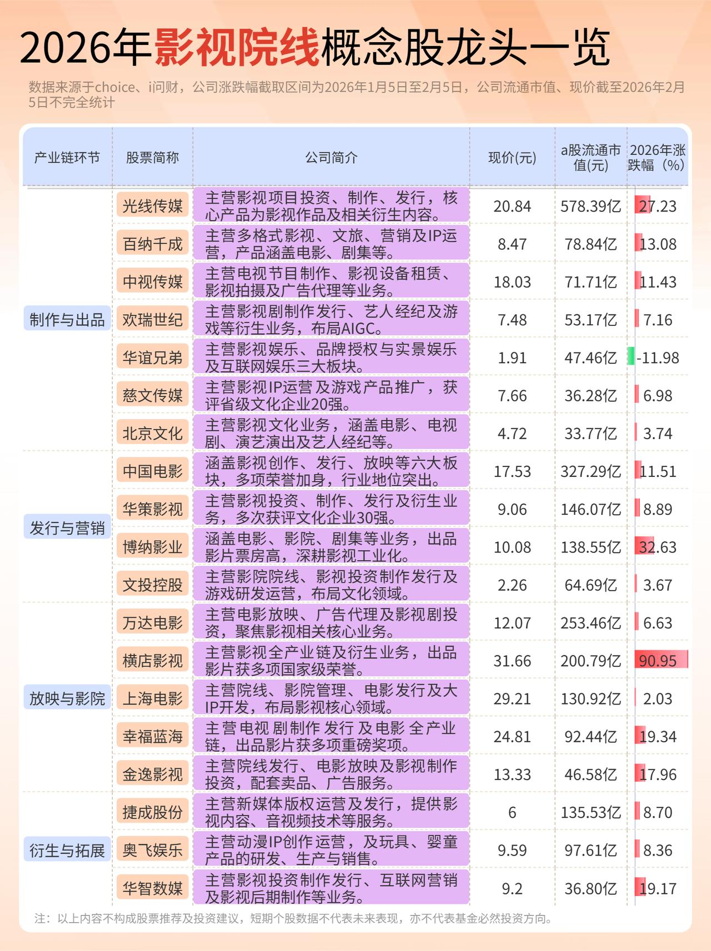The image size is (711, 951).
Task: Click the a股流通市值(元) column header
Action: click(x=591, y=158)
